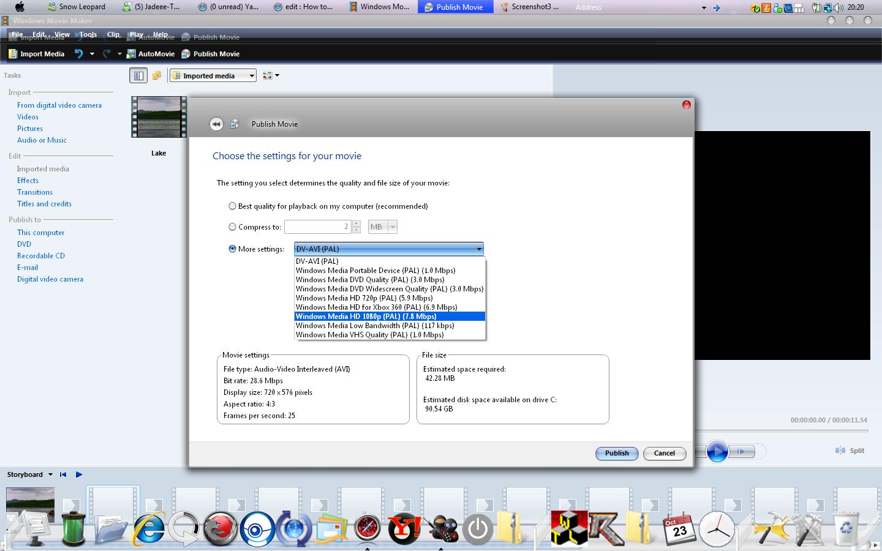The width and height of the screenshot is (882, 551).
Task: Click the round blue Play button in preview
Action: coord(717,451)
